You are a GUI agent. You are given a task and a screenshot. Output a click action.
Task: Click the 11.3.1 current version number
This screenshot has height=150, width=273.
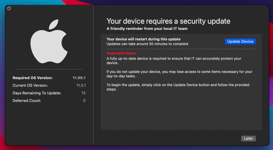click(x=81, y=86)
